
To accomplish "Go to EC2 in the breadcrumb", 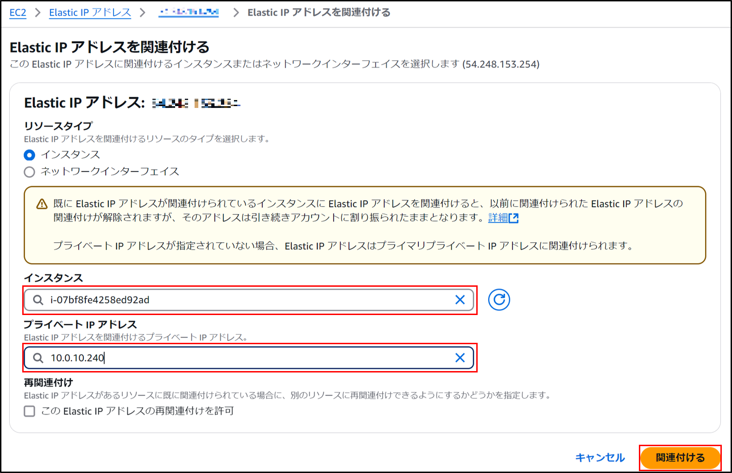I will (x=18, y=13).
